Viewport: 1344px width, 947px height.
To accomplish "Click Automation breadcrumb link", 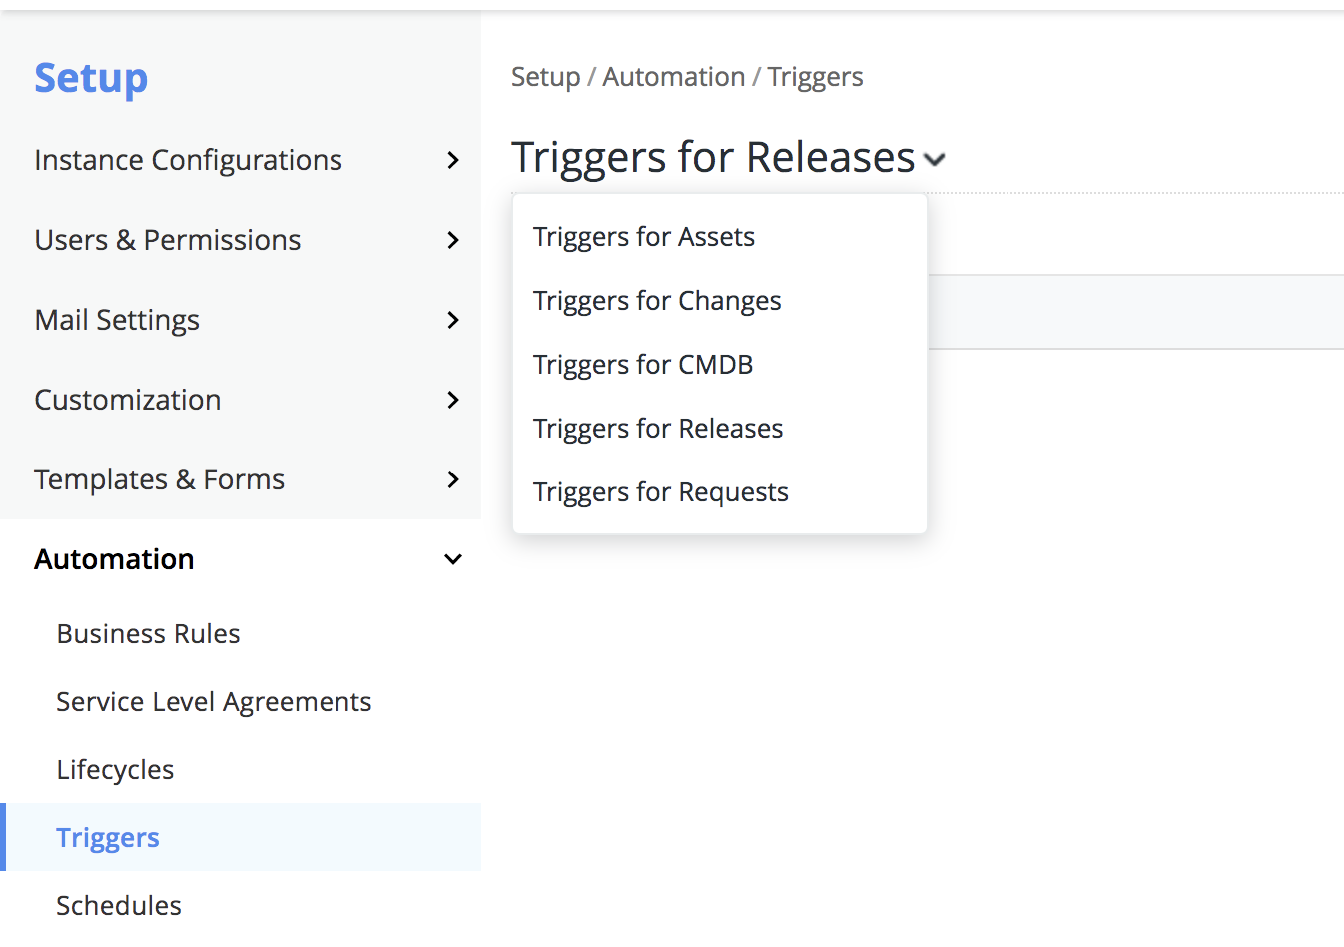I will pos(673,77).
